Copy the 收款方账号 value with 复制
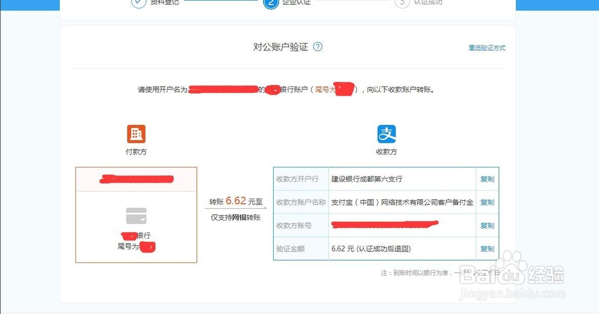 tap(487, 225)
